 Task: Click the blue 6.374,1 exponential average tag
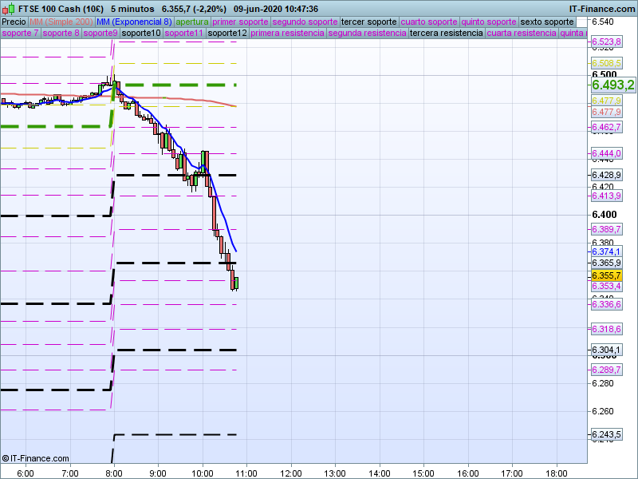point(606,251)
